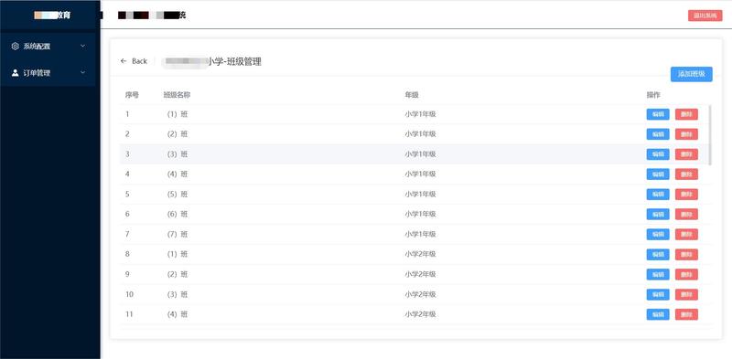
Task: Click the sequence number 7 cell
Action: pos(127,235)
